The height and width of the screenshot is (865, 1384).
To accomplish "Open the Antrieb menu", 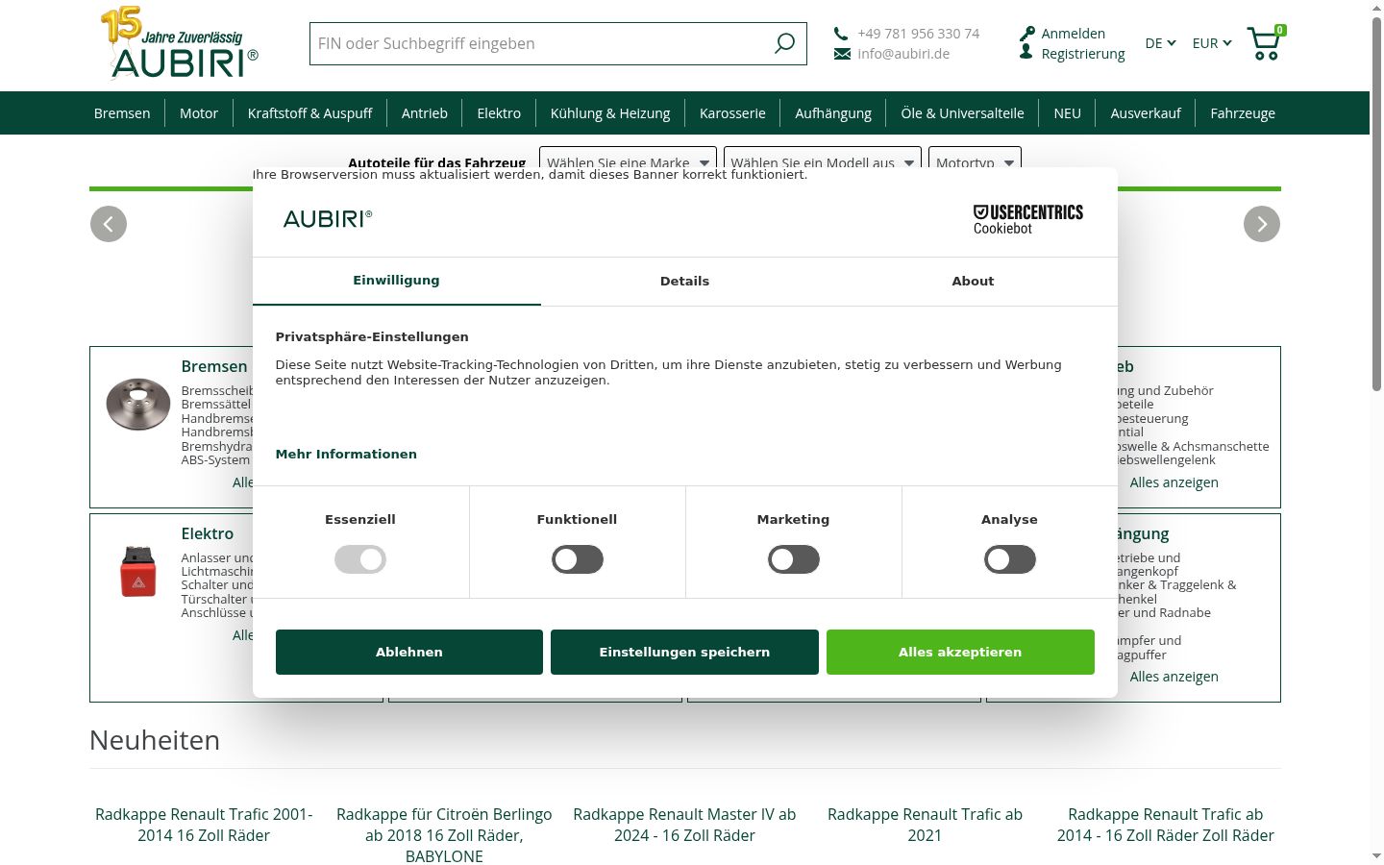I will (425, 113).
